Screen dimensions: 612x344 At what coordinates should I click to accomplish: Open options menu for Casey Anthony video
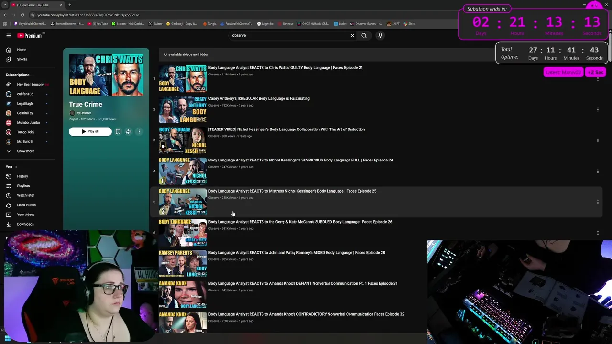[x=598, y=109]
